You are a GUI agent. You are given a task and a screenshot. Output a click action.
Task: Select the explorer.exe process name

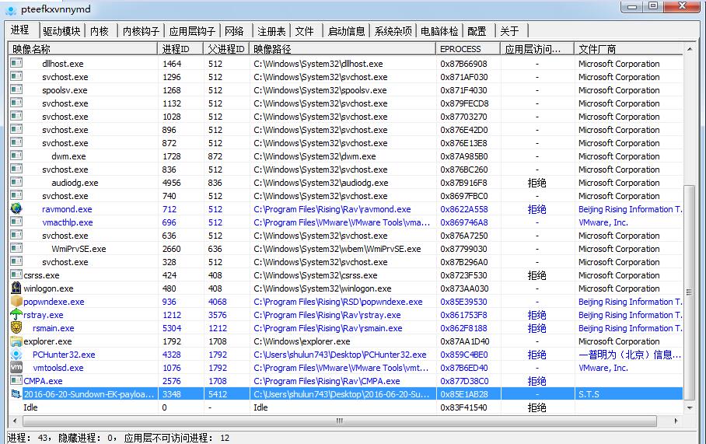pos(47,341)
